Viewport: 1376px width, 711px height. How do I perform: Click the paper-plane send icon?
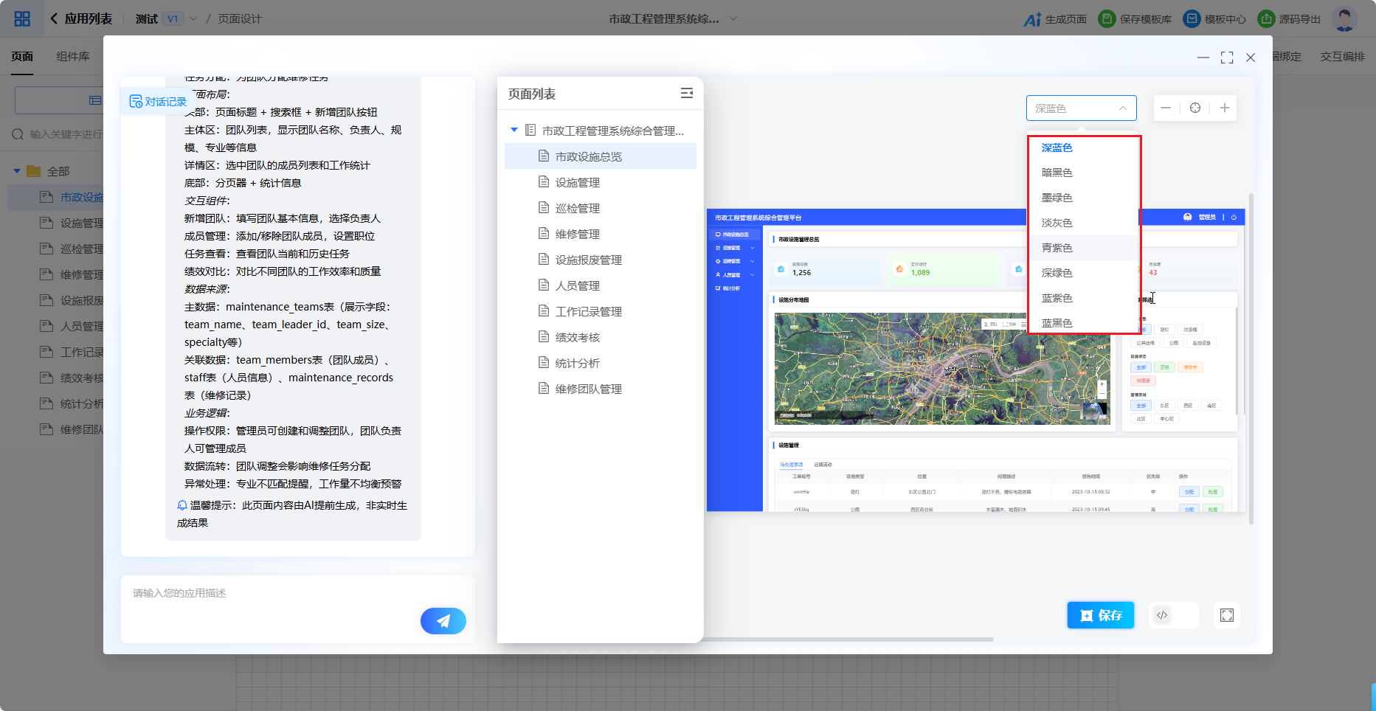click(443, 621)
